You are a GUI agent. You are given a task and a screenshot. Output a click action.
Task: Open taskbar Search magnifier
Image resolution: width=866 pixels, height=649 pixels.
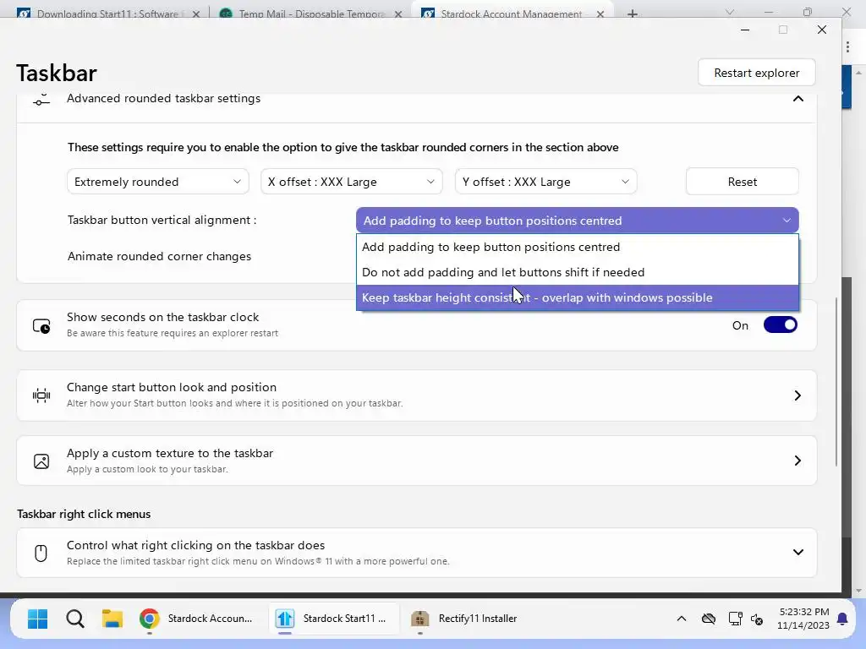pos(75,619)
